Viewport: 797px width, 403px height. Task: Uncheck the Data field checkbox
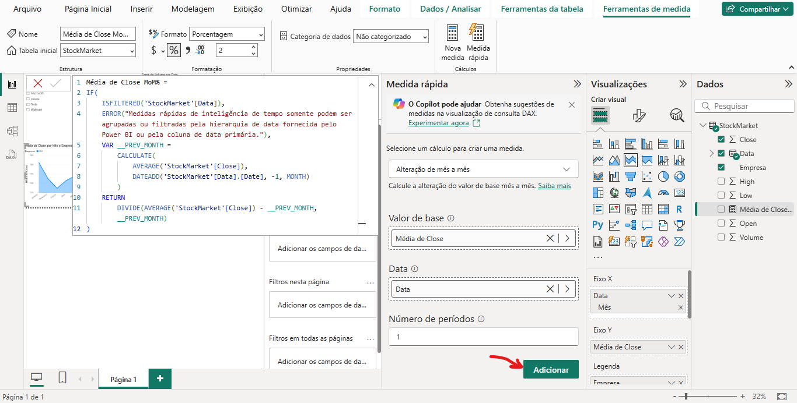point(721,153)
